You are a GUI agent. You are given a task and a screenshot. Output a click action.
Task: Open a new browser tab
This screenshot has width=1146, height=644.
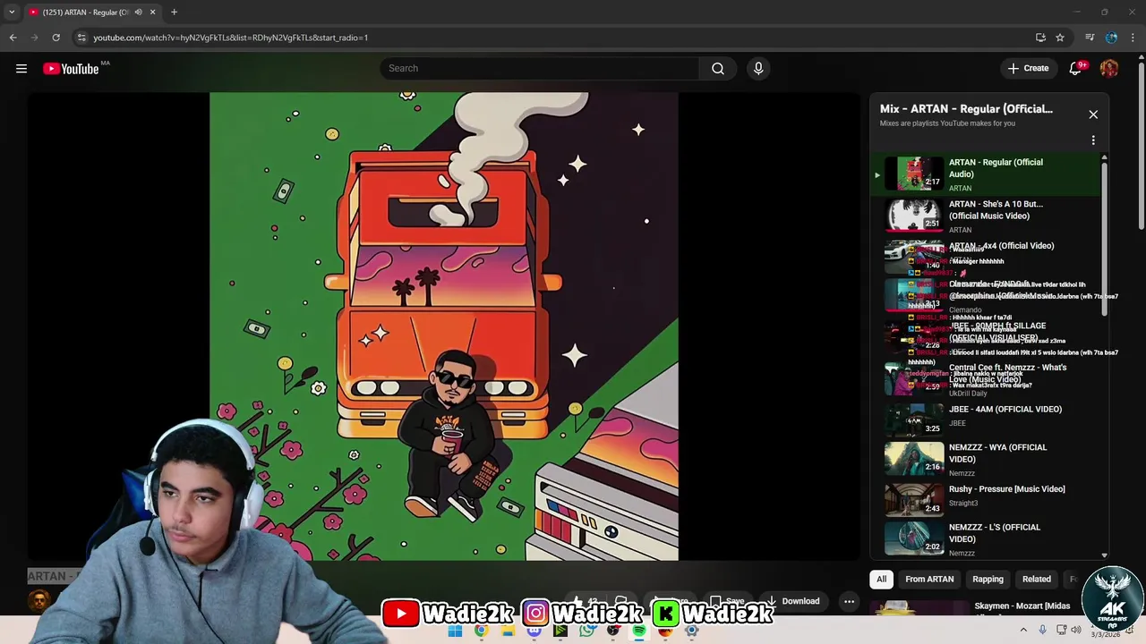tap(174, 13)
